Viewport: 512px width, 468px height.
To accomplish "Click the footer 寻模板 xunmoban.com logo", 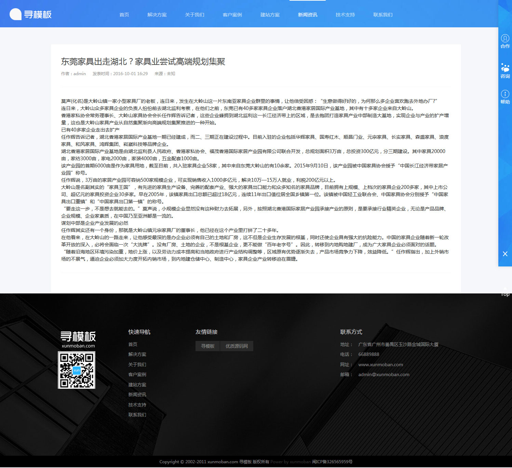I will 78,340.
